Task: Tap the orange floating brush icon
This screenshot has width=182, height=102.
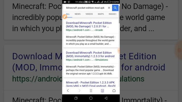Action: [x=65, y=16]
